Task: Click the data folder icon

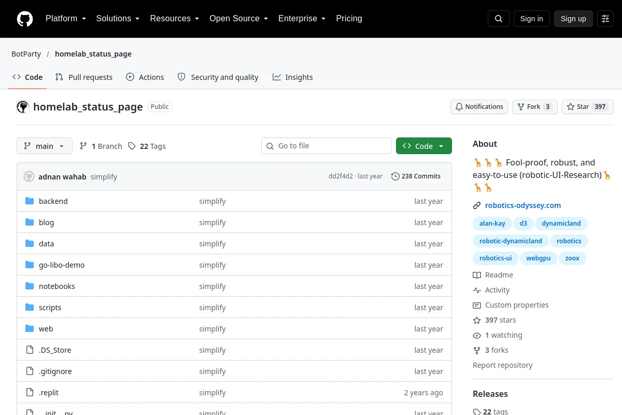Action: click(30, 243)
